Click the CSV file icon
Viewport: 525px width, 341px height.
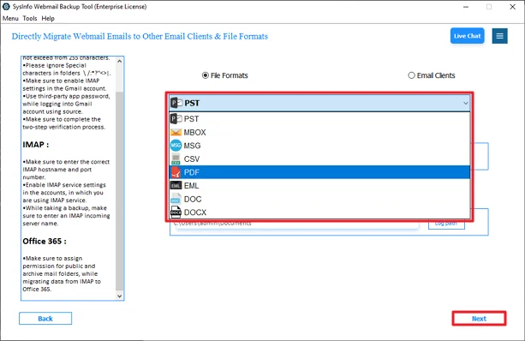(176, 159)
